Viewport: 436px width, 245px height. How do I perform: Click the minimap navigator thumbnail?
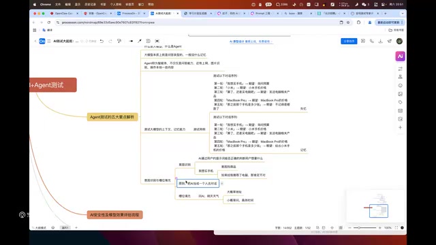375,206
